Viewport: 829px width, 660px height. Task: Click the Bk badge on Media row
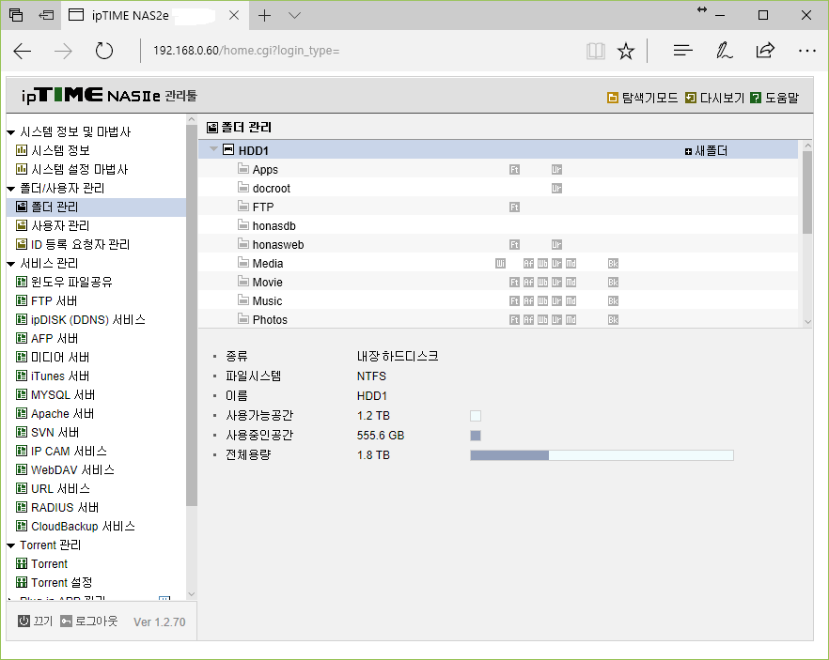click(x=613, y=264)
